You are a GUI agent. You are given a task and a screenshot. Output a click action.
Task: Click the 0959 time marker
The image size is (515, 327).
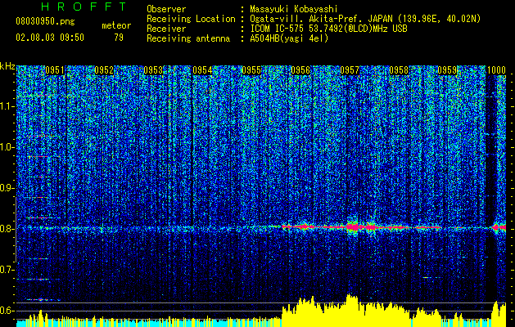click(447, 70)
